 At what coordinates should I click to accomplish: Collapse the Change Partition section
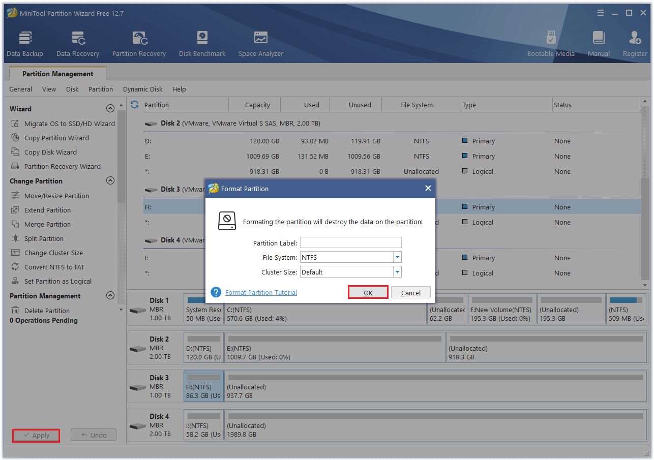coord(110,181)
